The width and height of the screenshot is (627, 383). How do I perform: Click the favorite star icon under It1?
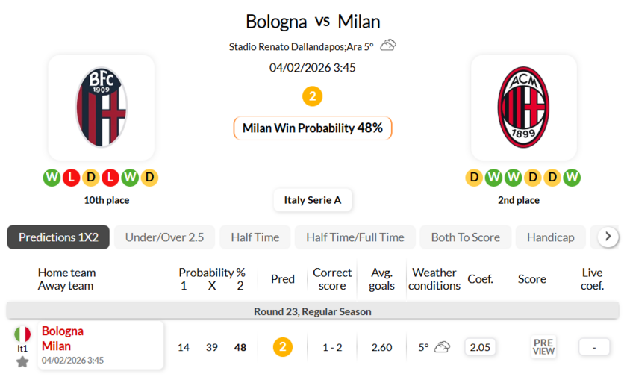(22, 361)
